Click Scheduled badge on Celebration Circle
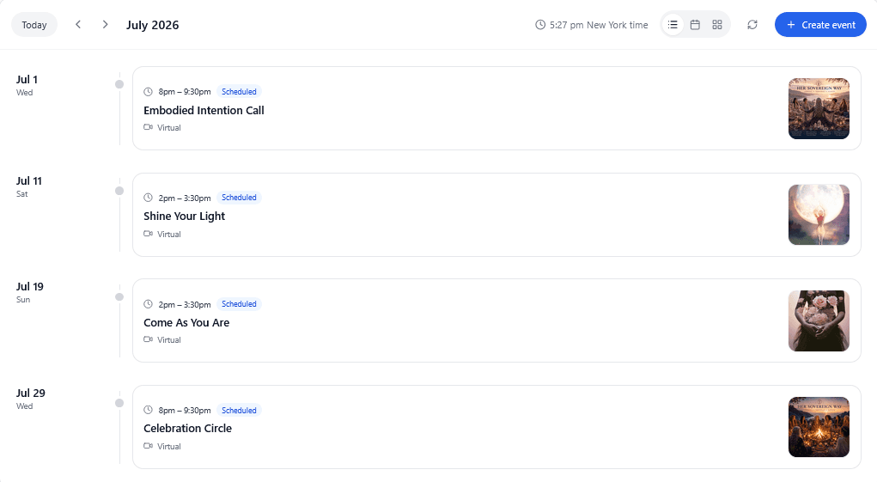The height and width of the screenshot is (482, 877). (x=239, y=411)
